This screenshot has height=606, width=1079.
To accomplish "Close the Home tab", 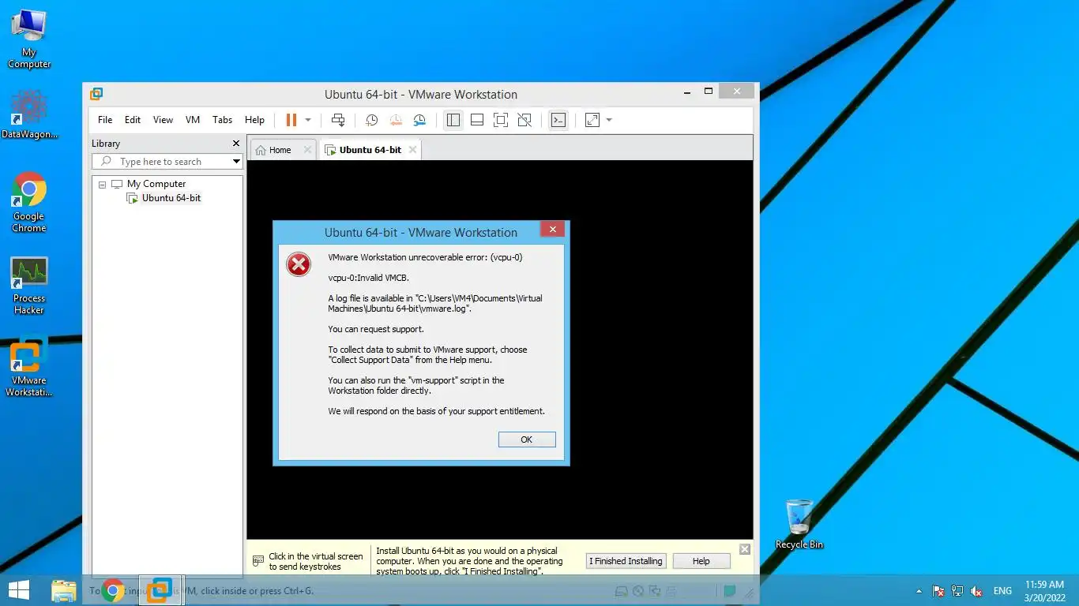I will (308, 150).
